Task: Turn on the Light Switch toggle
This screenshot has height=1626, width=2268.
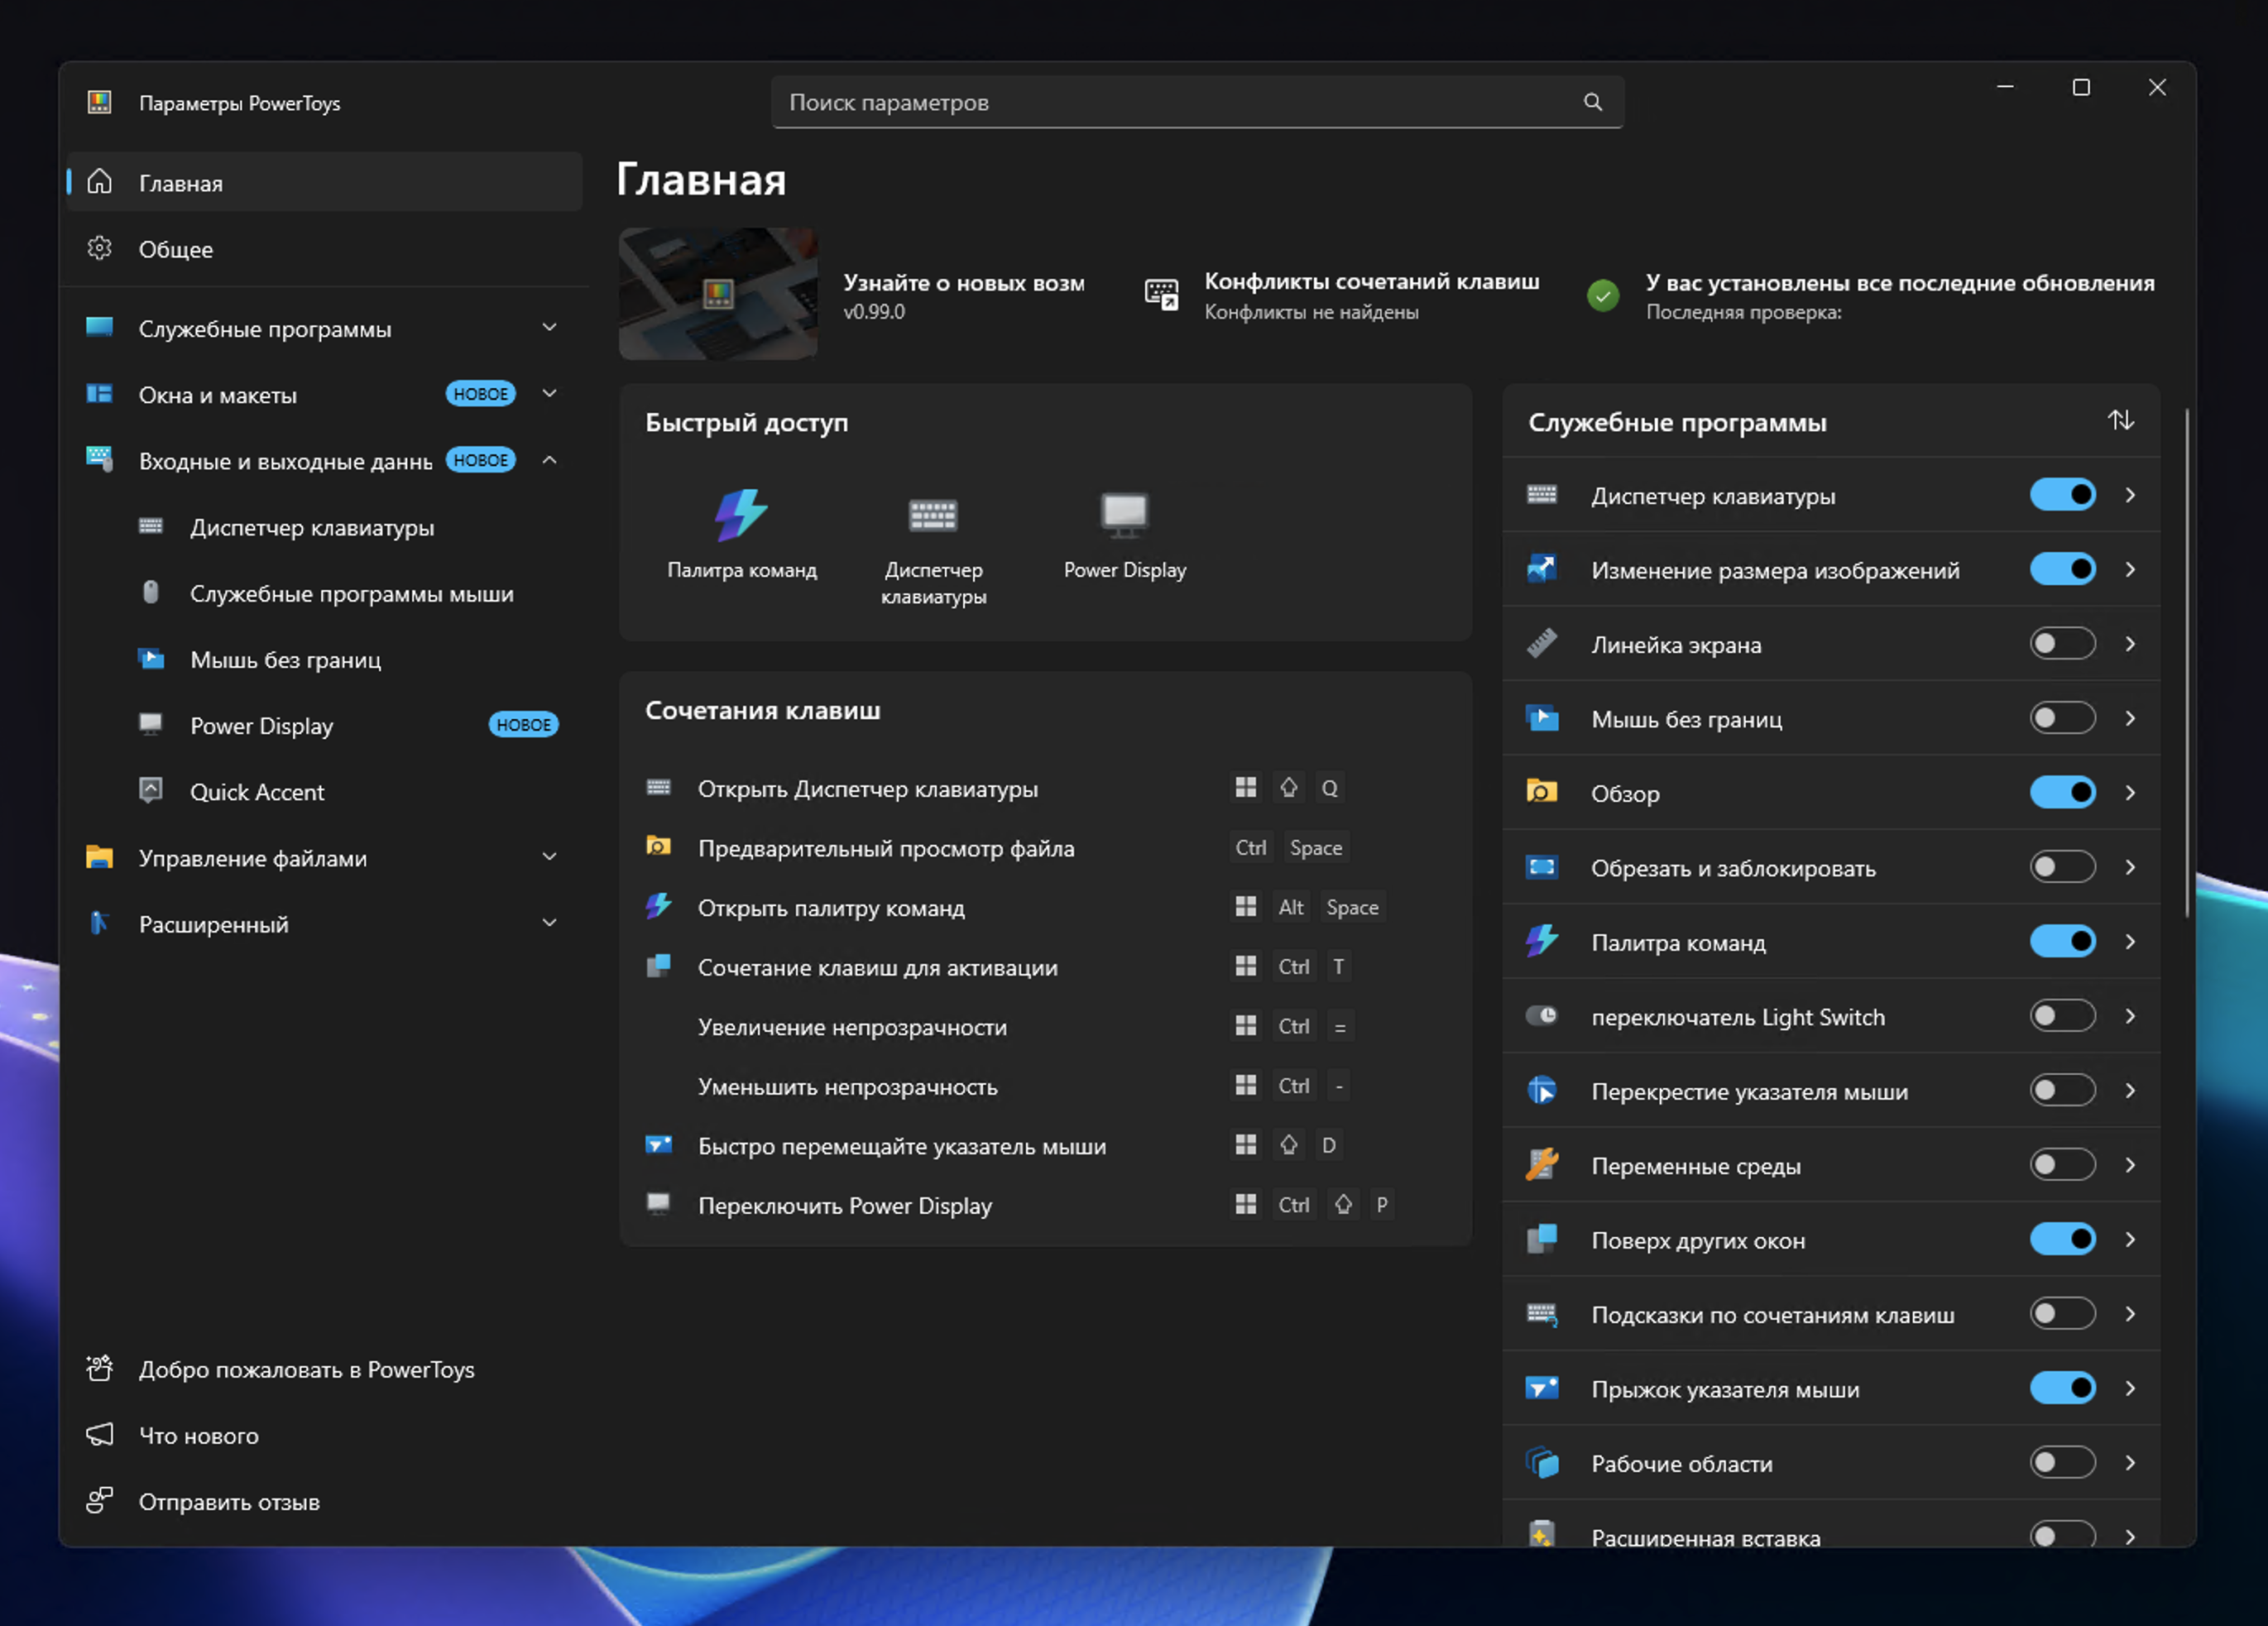Action: (2061, 1016)
